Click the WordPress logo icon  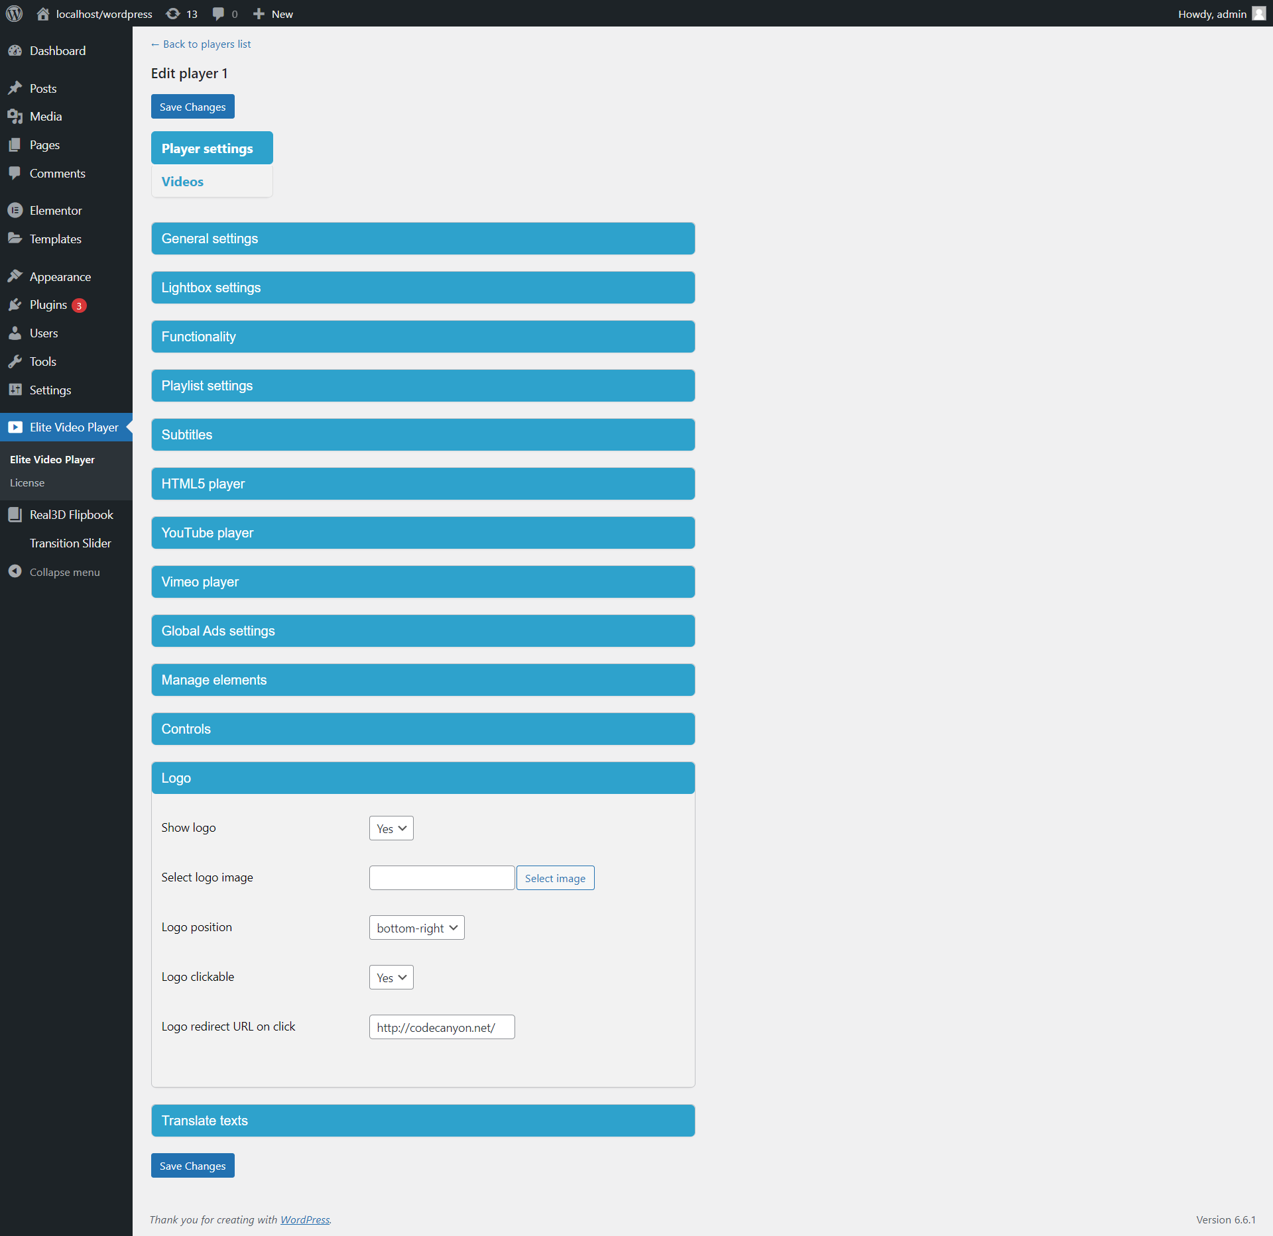pos(14,13)
